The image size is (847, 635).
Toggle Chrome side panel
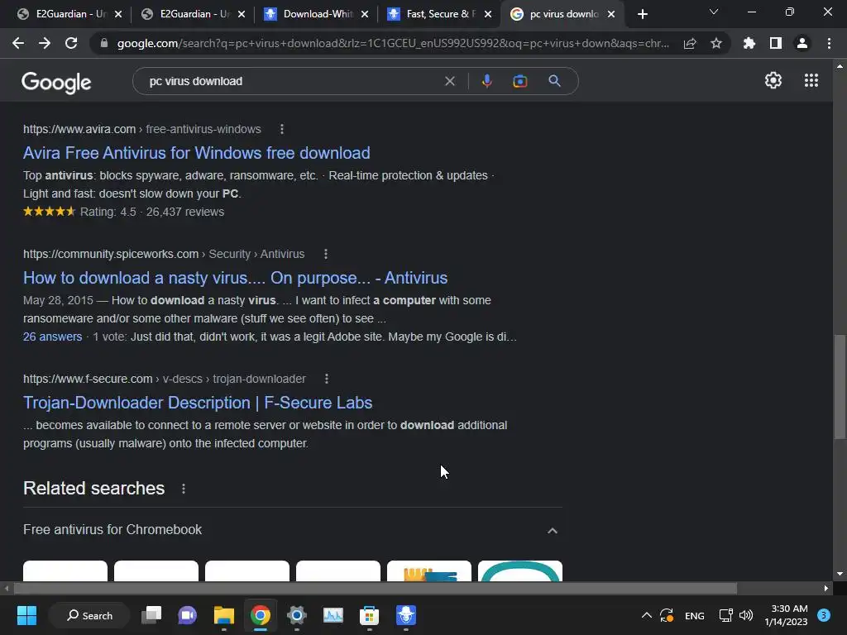(776, 43)
